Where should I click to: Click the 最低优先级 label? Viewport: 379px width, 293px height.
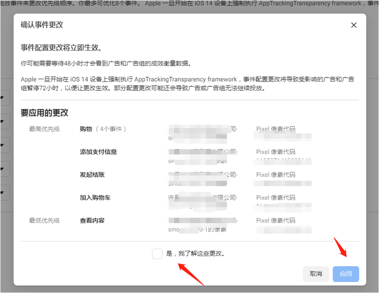pyautogui.click(x=44, y=221)
